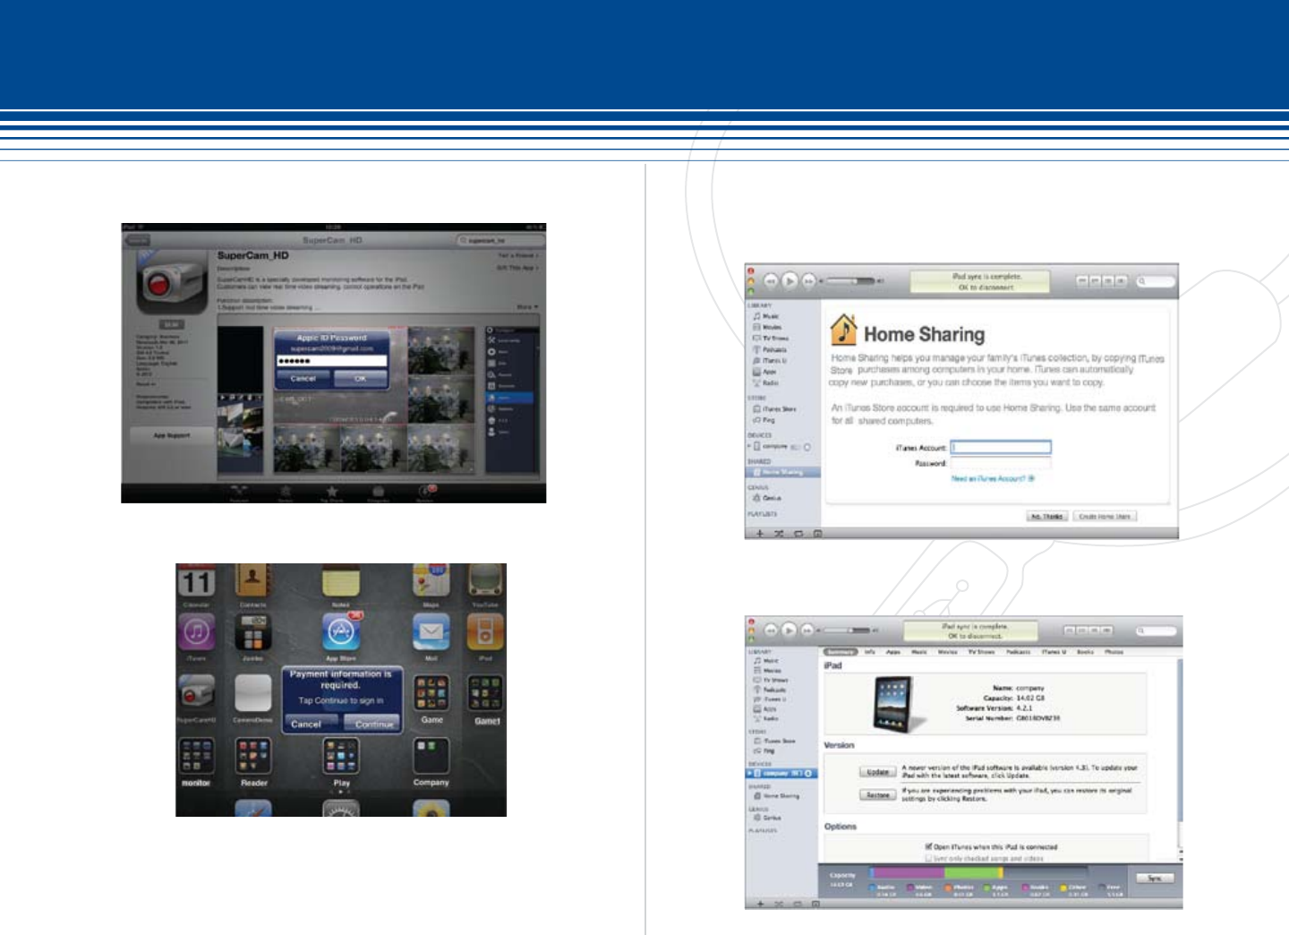The image size is (1289, 935).
Task: Switch to the Info tab in iPad window
Action: [868, 652]
